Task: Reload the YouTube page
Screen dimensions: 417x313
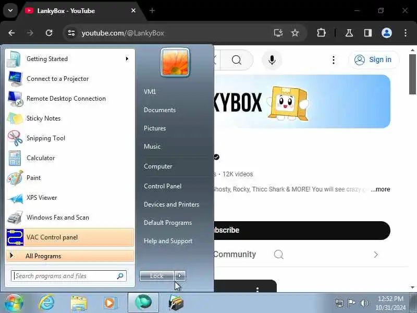Action: pos(49,33)
